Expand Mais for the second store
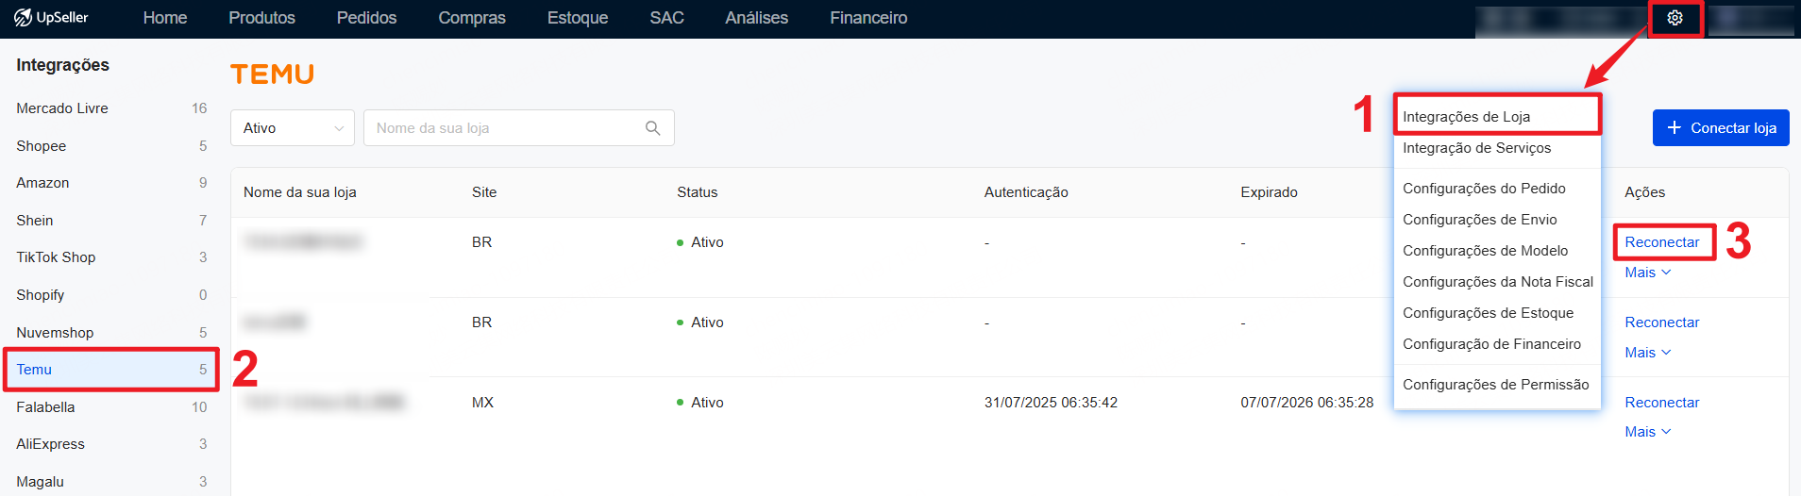Screen dimensions: 1801x496 pyautogui.click(x=1647, y=353)
